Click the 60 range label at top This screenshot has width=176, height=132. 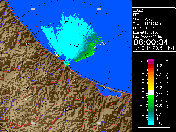coord(33,9)
